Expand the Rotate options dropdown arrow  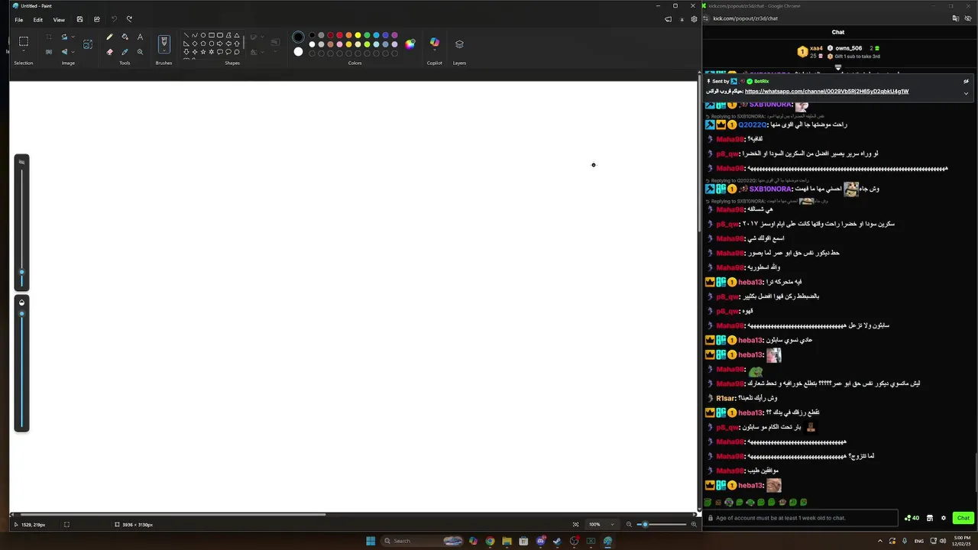coord(73,37)
